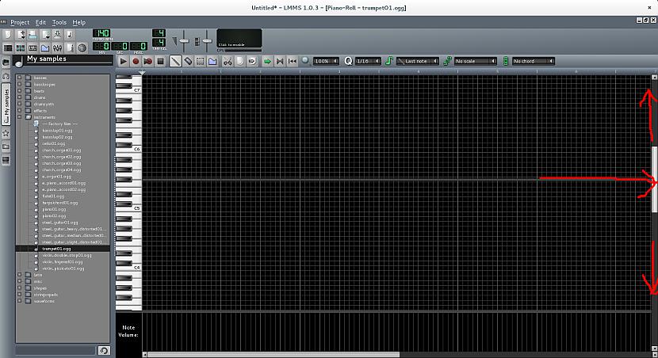Open the Help menu

pos(79,22)
